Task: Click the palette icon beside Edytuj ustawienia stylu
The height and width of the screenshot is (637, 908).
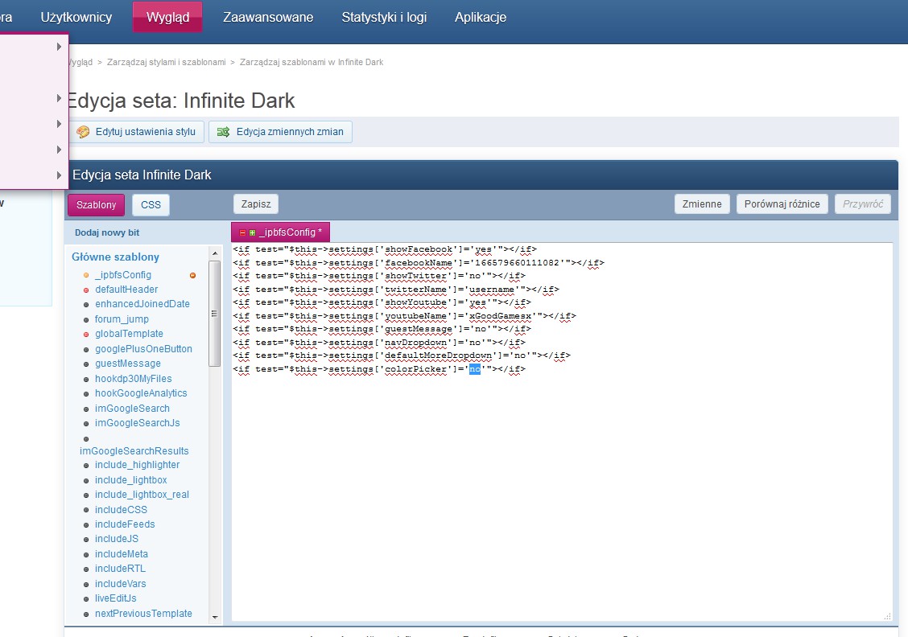Action: pos(83,132)
